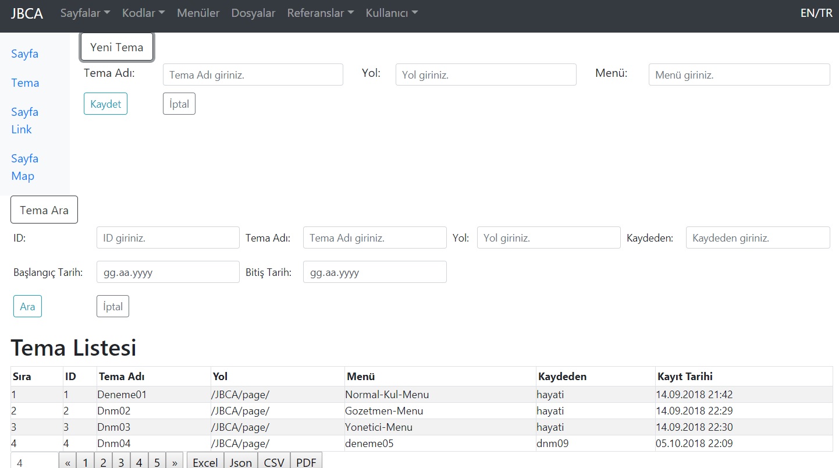839x468 pixels.
Task: Export the theme list to Excel
Action: [205, 461]
